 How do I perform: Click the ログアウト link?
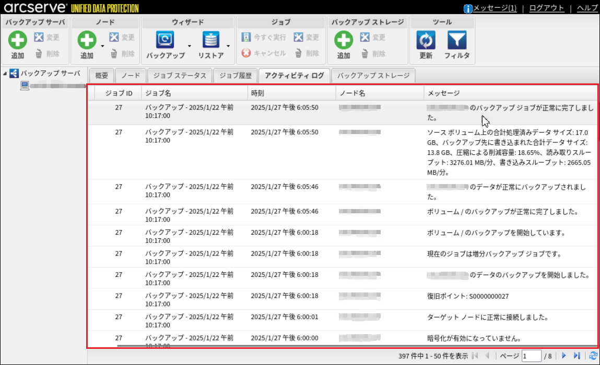click(546, 8)
